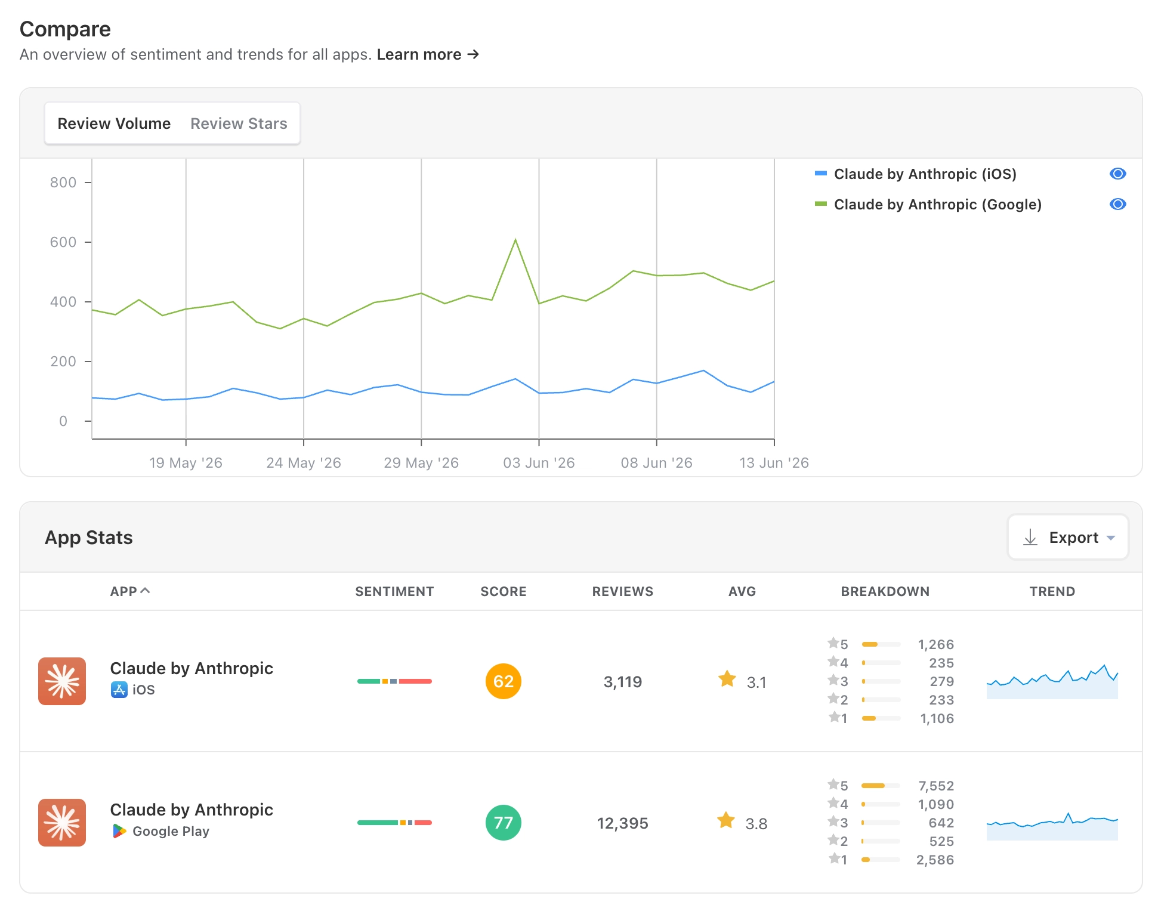1155x902 pixels.
Task: Select the Review Volume tab
Action: pyautogui.click(x=114, y=123)
